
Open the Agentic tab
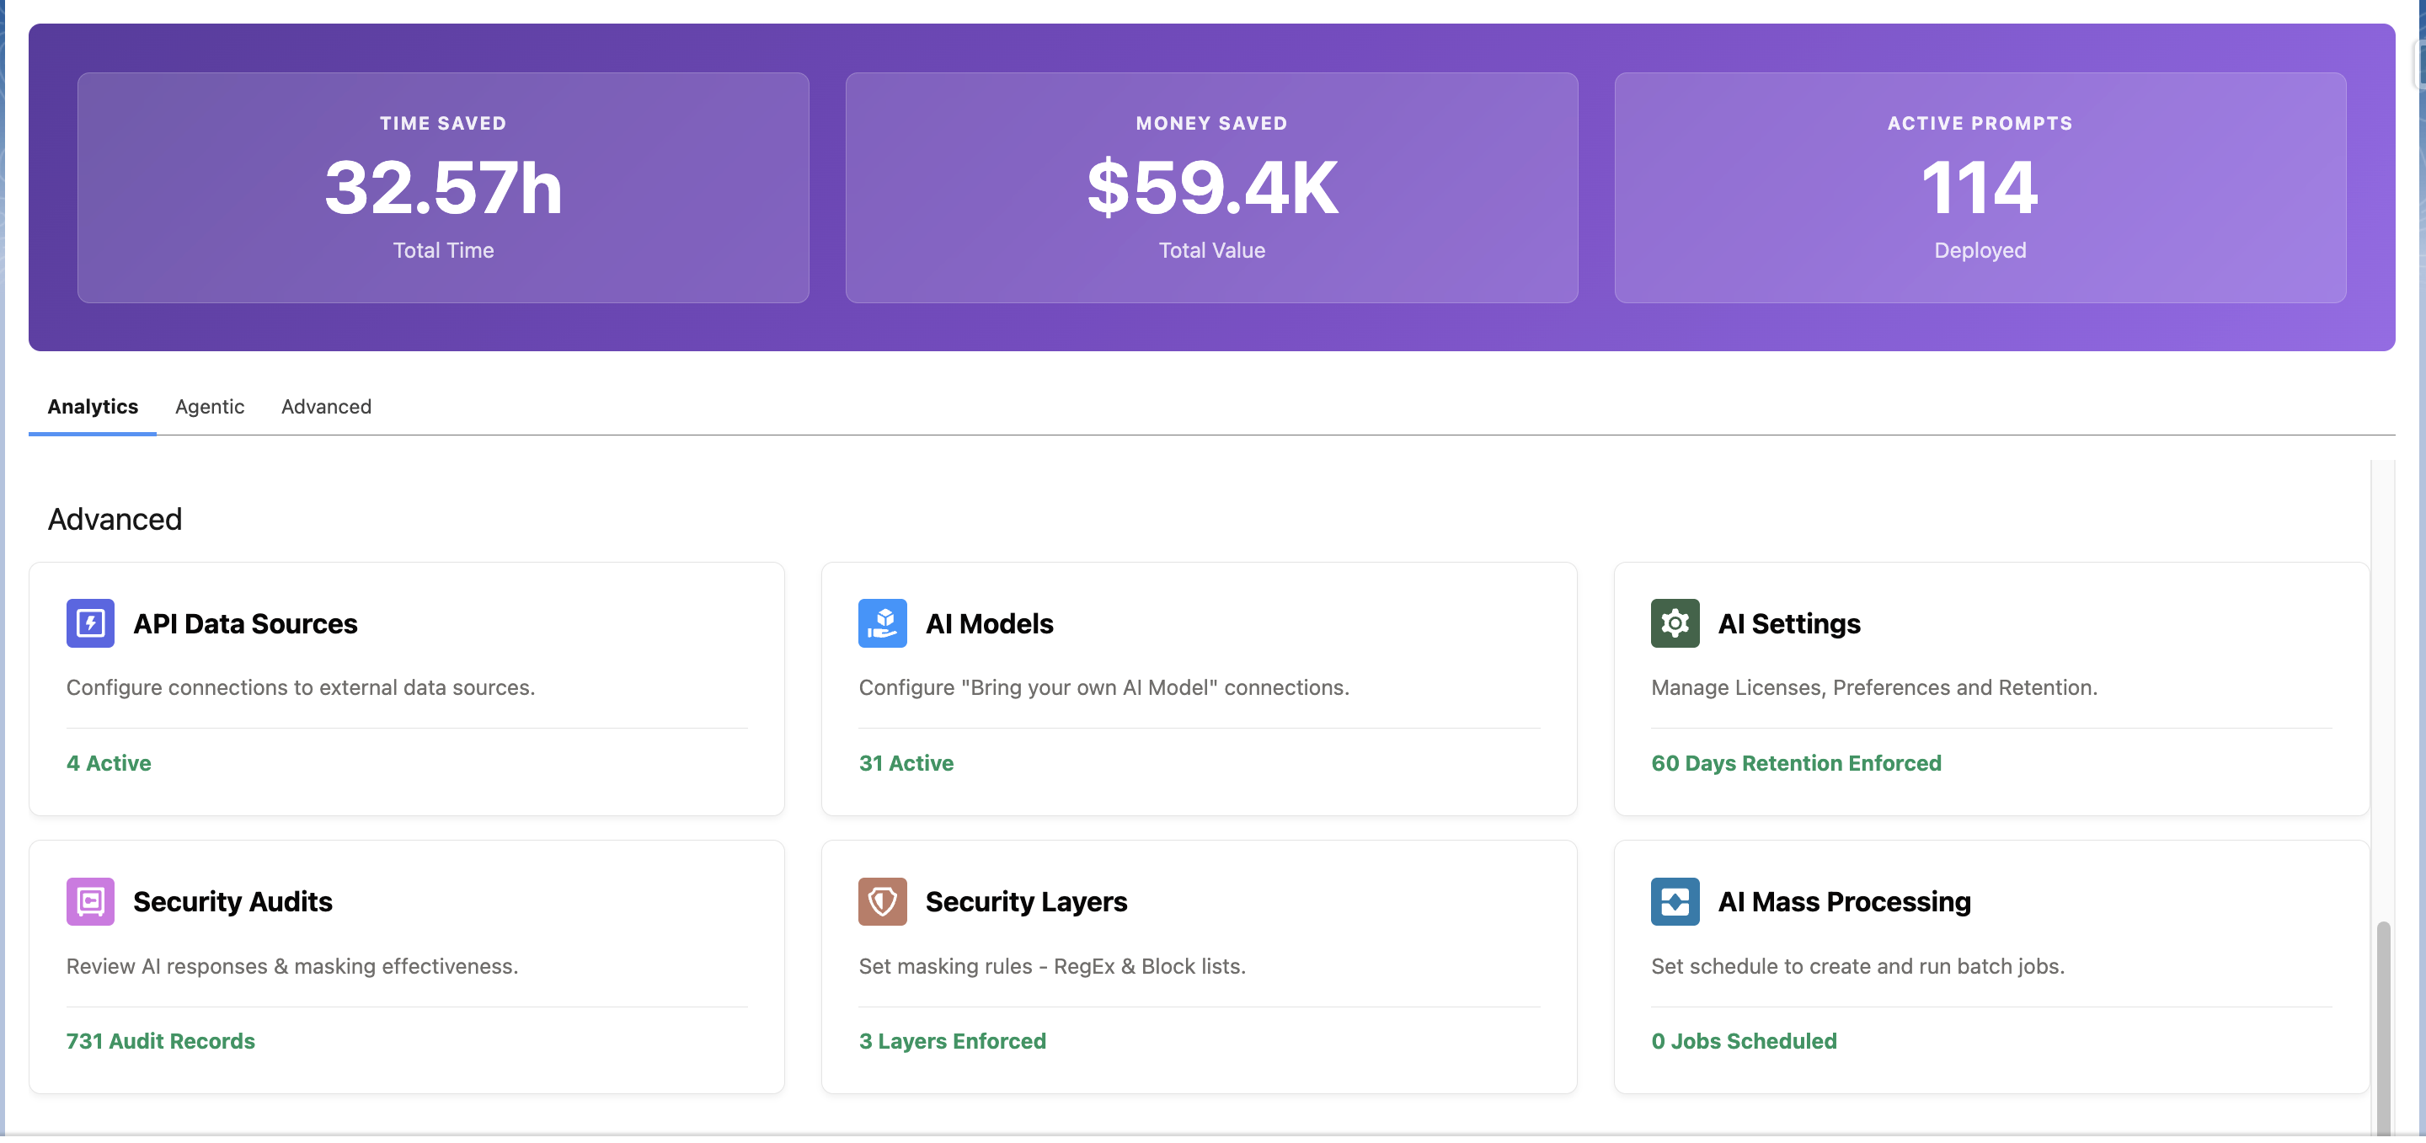(x=209, y=409)
